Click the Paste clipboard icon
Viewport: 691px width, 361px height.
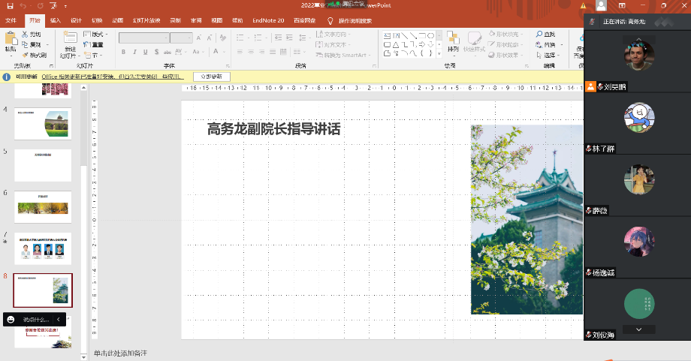[11, 38]
